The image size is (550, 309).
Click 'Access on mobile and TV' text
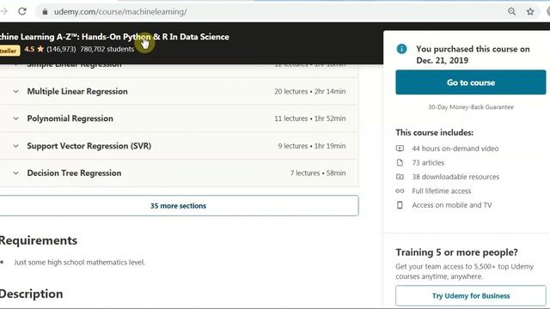pos(452,205)
